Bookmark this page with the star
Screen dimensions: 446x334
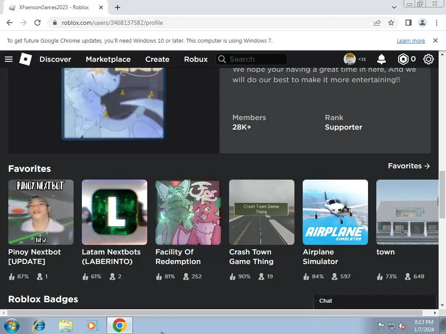point(391,23)
